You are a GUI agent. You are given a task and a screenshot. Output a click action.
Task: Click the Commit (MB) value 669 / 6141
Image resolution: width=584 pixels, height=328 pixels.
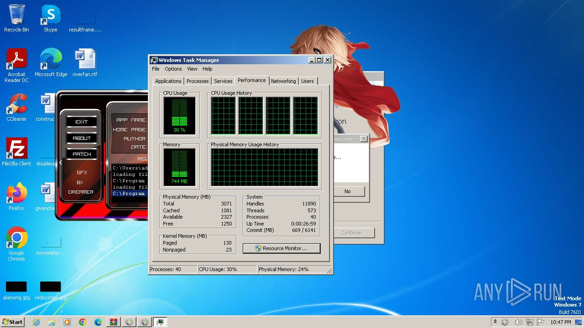click(304, 230)
